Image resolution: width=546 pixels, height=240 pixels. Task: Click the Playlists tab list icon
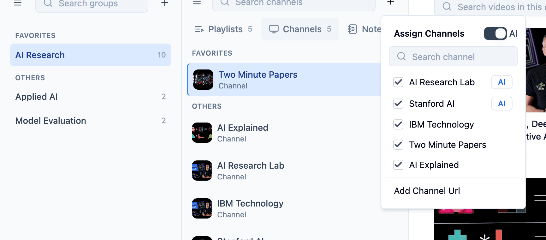tap(199, 29)
